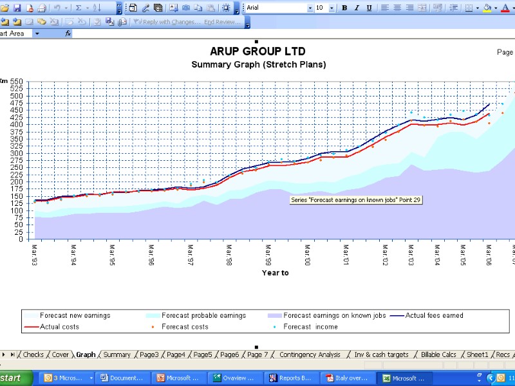Click the Bold formatting button

(344, 8)
